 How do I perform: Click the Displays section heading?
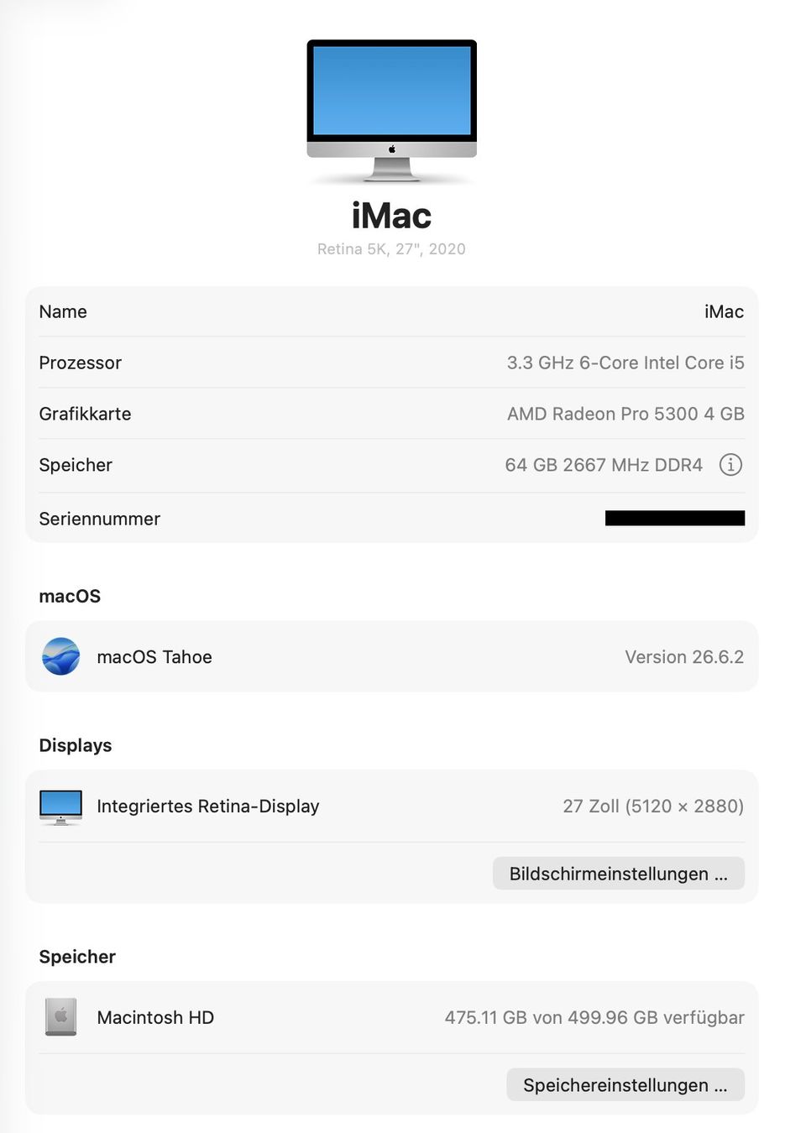[x=76, y=745]
